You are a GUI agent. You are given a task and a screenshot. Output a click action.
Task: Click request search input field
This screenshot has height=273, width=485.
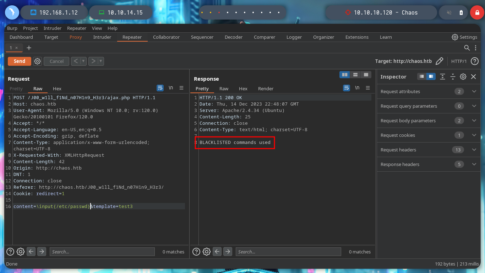pyautogui.click(x=102, y=252)
